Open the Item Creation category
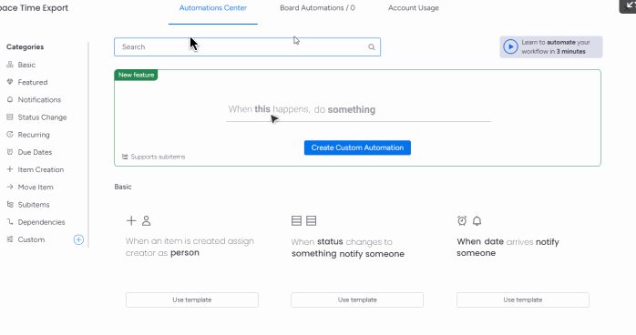 41,169
